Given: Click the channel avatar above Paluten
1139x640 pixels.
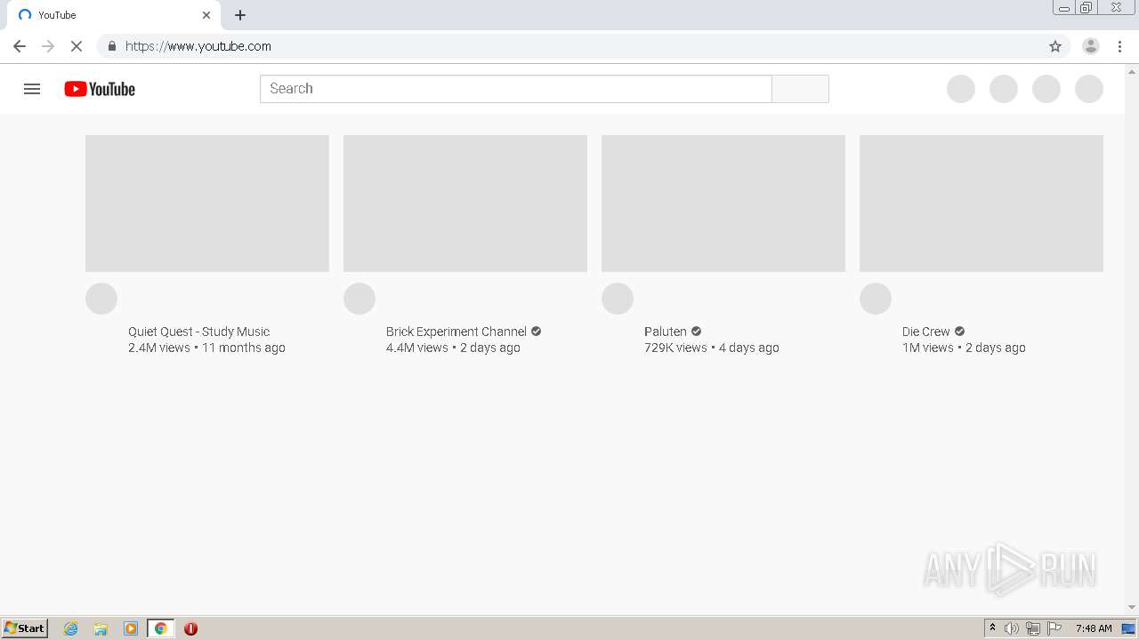Looking at the screenshot, I should 618,299.
